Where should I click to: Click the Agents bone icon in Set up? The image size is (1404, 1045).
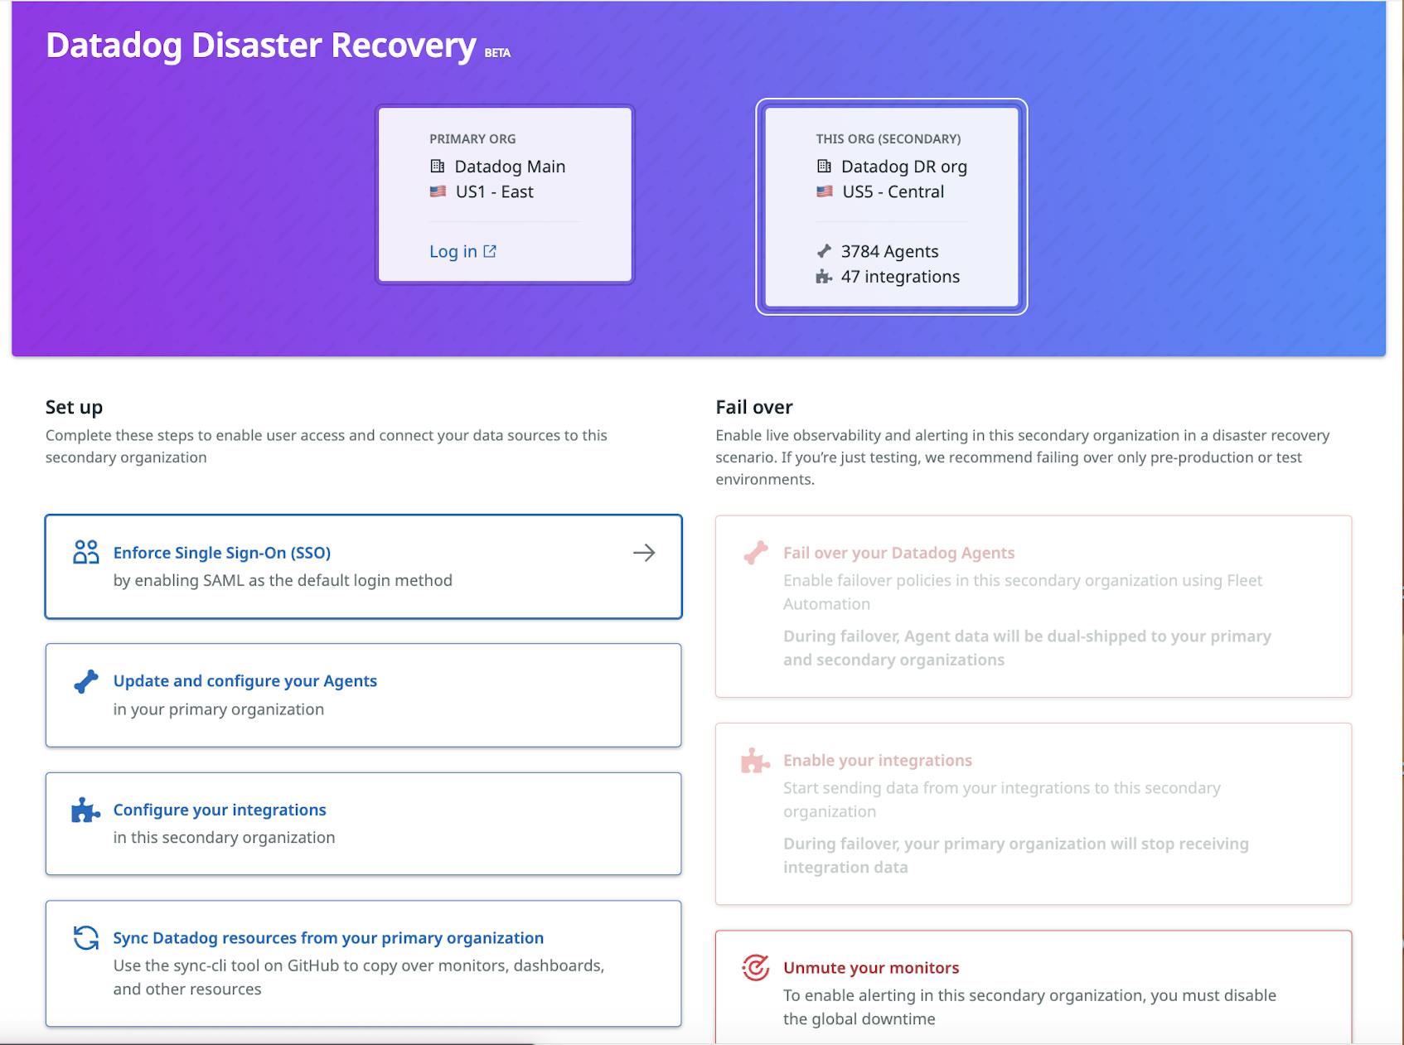coord(86,681)
